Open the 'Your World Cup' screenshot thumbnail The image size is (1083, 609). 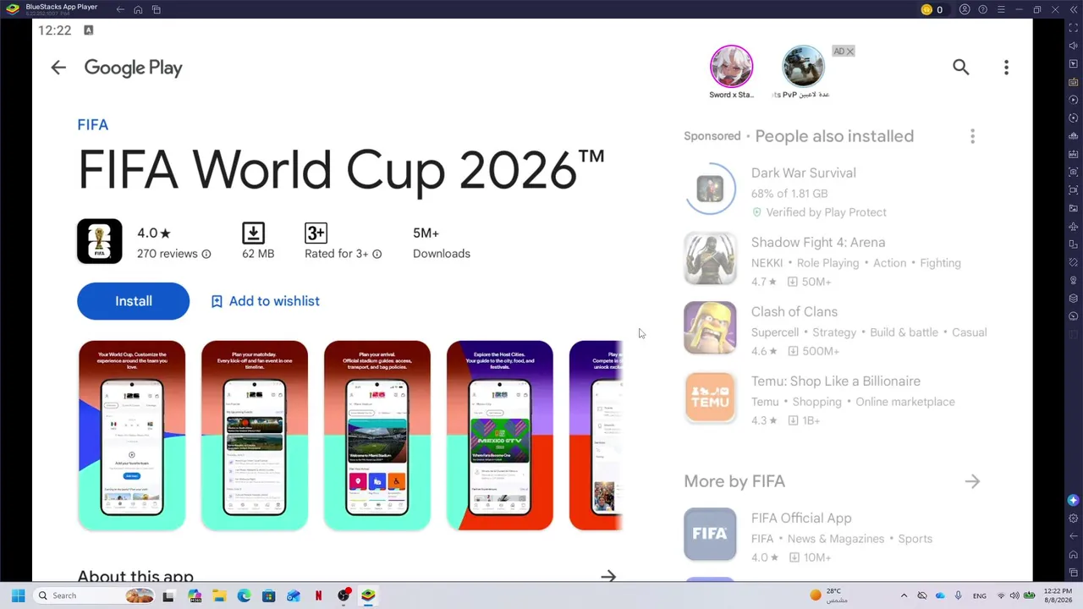pos(132,436)
